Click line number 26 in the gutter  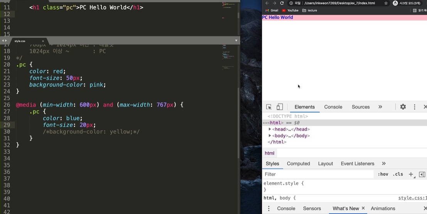[7, 105]
